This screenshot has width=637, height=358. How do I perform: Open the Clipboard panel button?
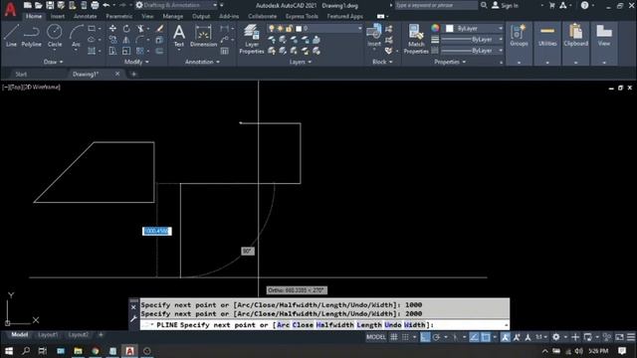pyautogui.click(x=575, y=36)
